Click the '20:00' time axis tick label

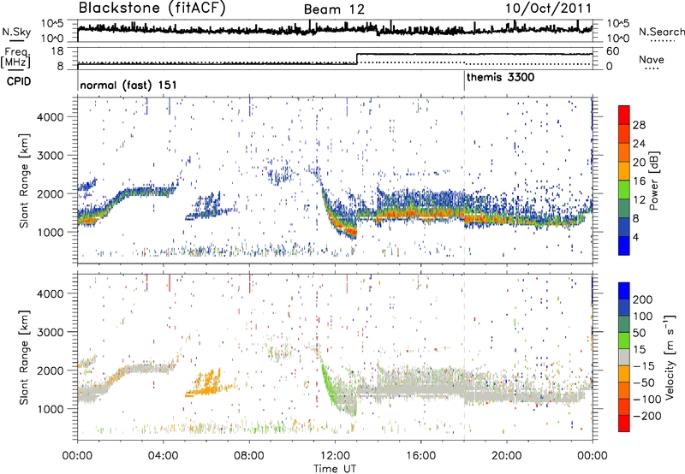tap(506, 456)
